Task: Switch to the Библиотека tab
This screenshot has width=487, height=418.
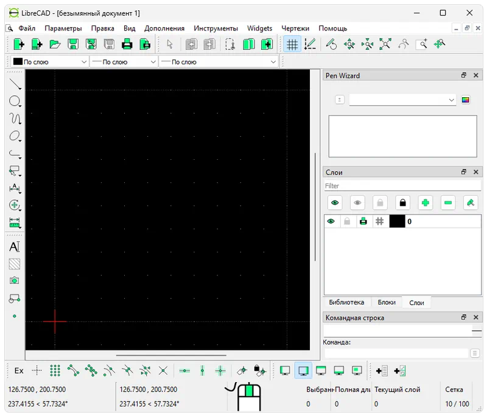Action: pos(346,303)
